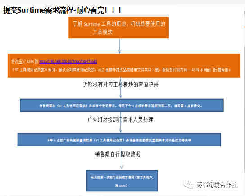Select the wide orange ASIN query box
This screenshot has width=245, height=196.
click(124, 66)
